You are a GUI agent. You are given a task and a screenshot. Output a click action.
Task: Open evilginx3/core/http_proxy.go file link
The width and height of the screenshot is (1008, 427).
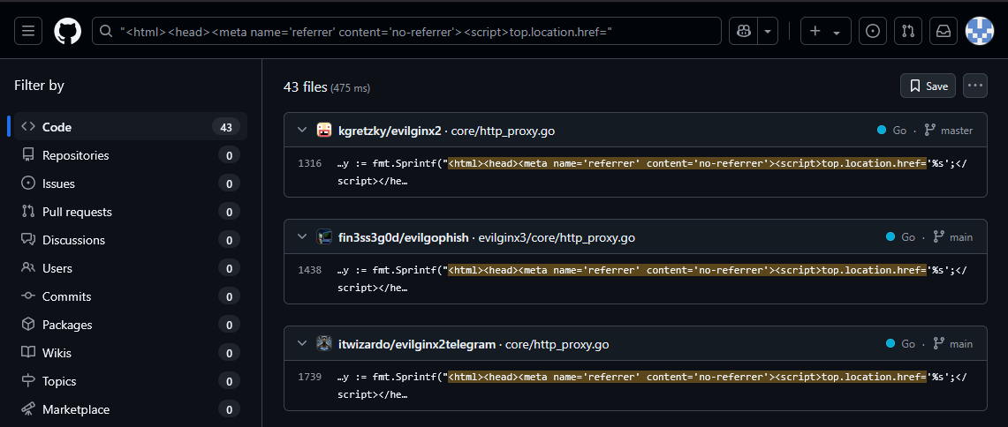(557, 237)
